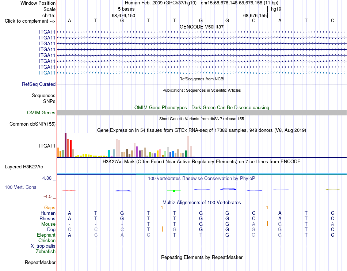Viewport: 347px width, 271px height.
Task: Click the 68,676,150 ruler position
Action: (123, 15)
